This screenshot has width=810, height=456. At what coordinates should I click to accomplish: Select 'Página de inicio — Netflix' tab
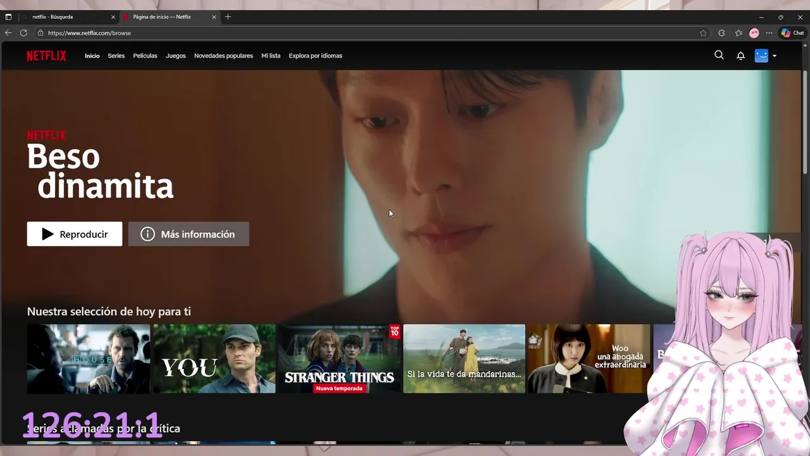[170, 17]
